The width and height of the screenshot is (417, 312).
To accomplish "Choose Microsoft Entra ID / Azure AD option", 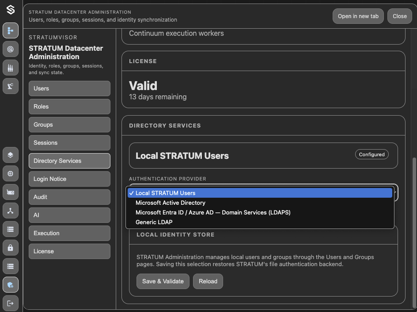I will [x=260, y=212].
